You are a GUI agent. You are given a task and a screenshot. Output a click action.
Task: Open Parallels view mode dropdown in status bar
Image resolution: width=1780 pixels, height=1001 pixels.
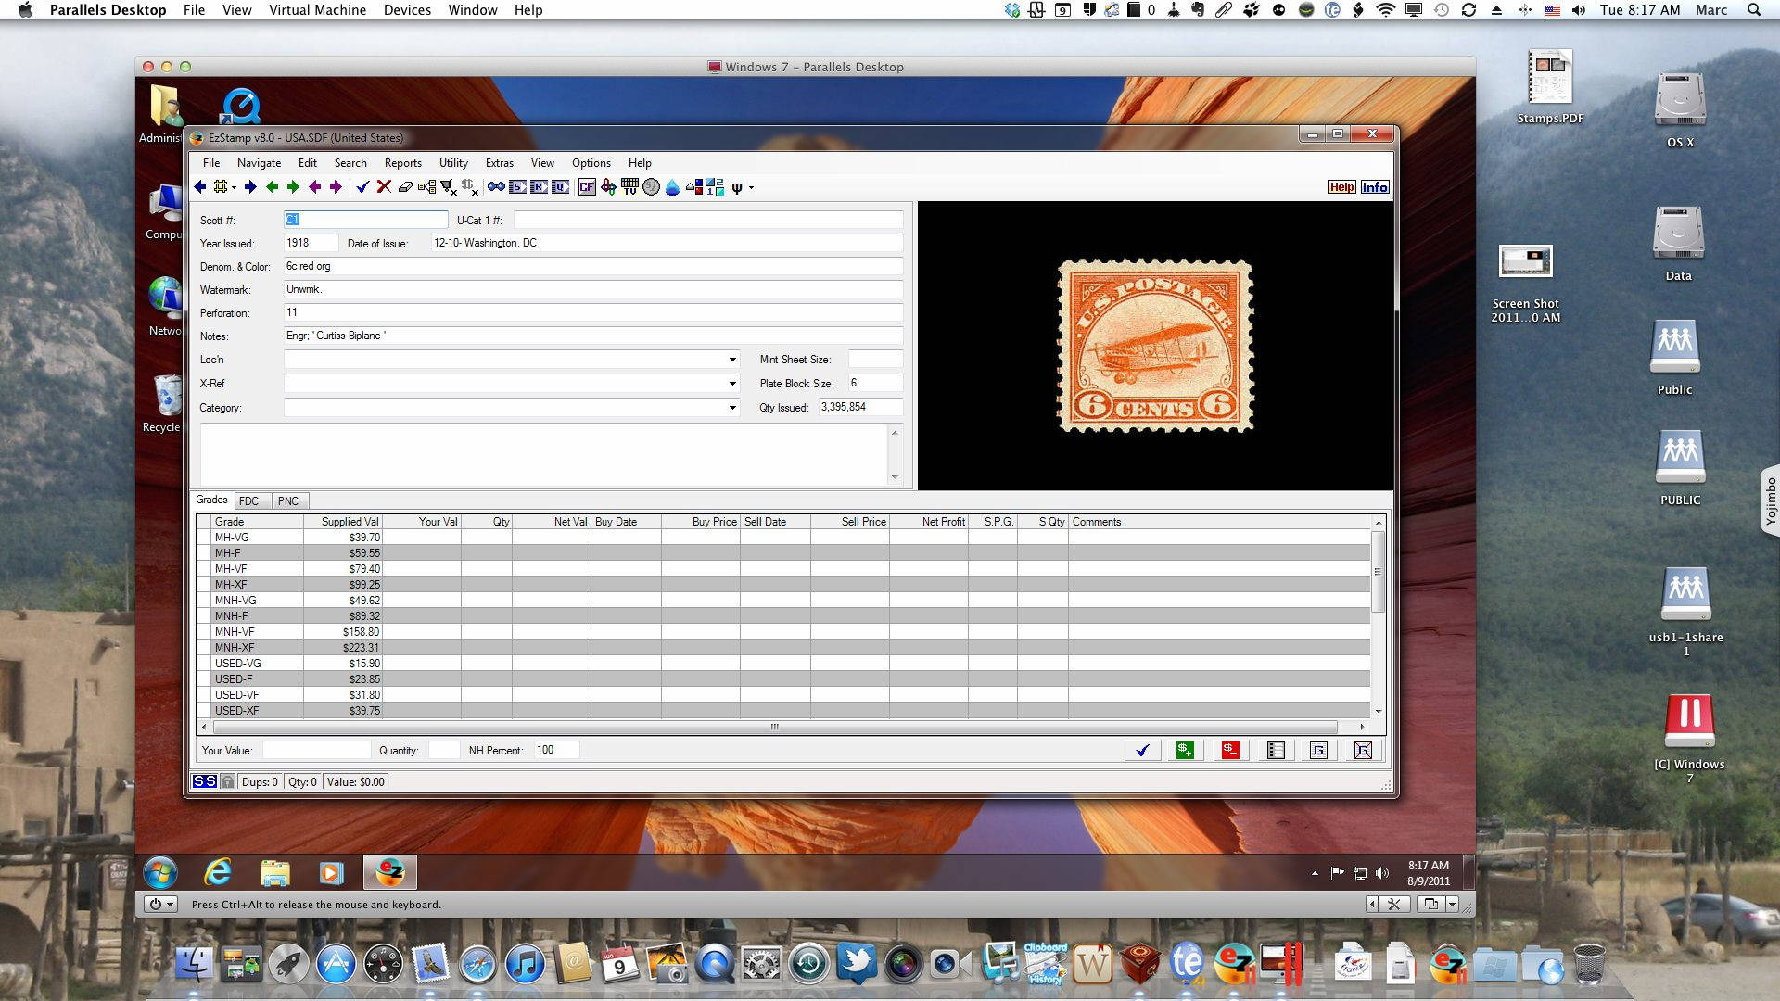pos(1452,904)
